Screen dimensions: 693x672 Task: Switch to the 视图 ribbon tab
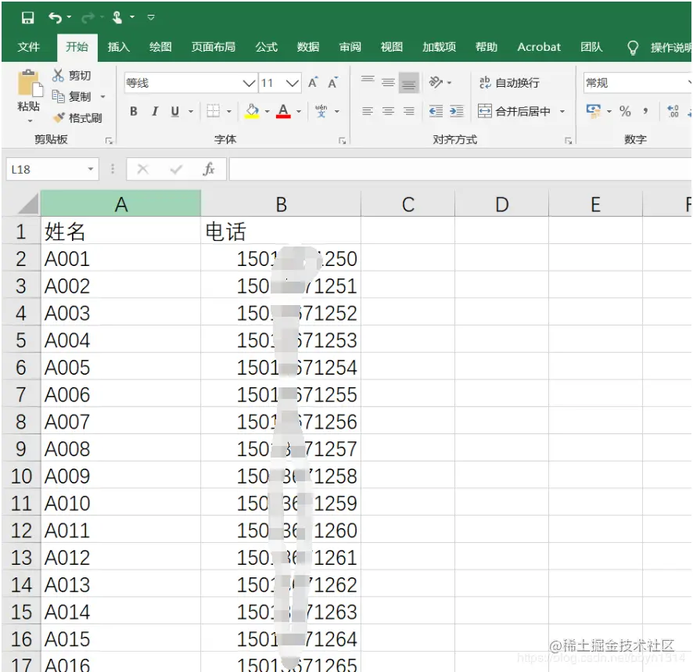click(392, 47)
